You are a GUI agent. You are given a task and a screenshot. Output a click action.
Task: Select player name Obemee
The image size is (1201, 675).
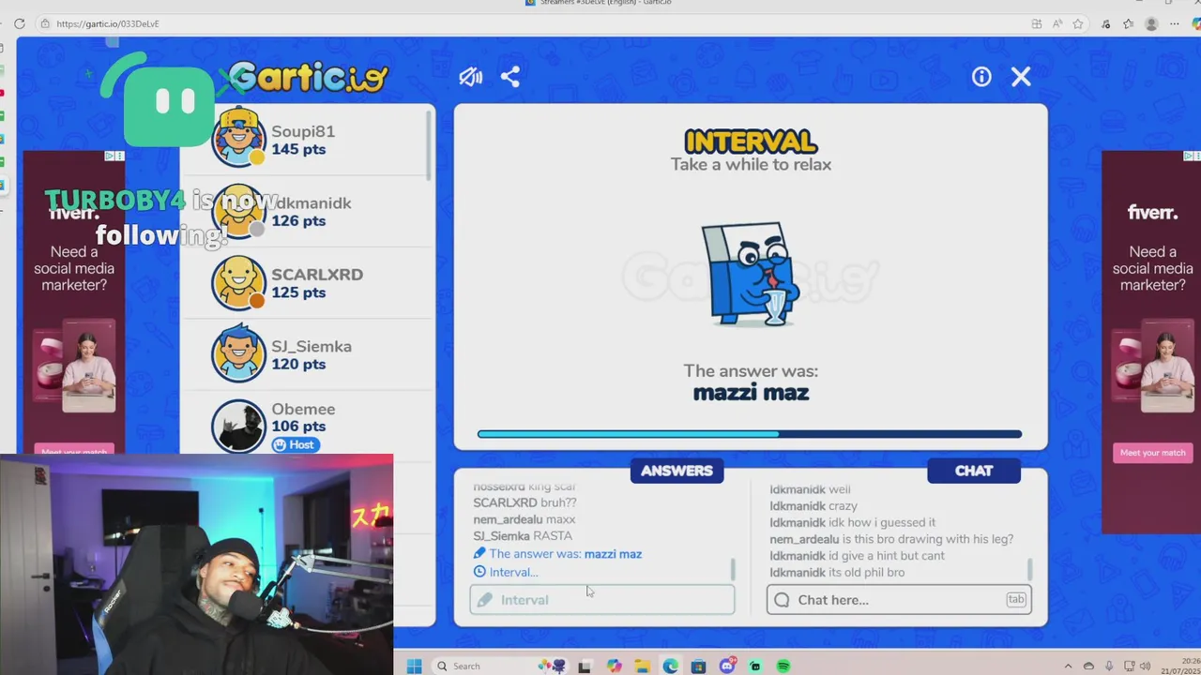pyautogui.click(x=303, y=410)
